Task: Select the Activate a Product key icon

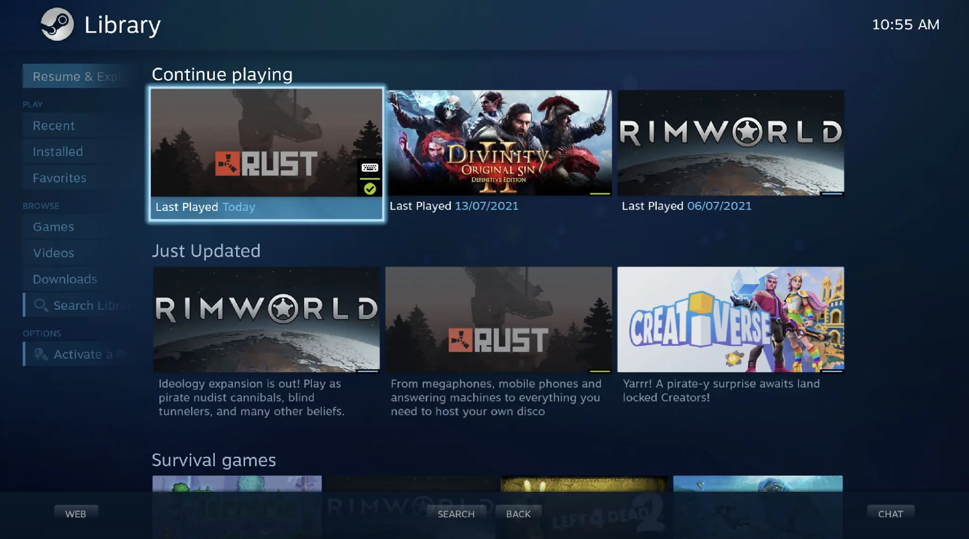Action: tap(40, 354)
